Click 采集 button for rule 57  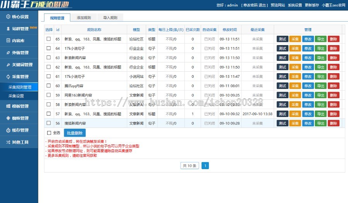click(295, 114)
